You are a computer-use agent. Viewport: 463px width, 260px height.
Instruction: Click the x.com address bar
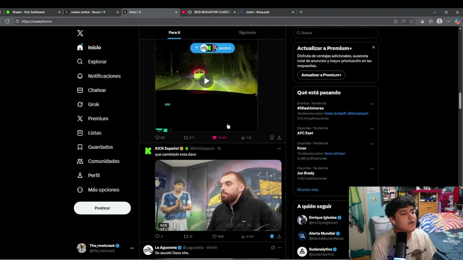(203, 21)
